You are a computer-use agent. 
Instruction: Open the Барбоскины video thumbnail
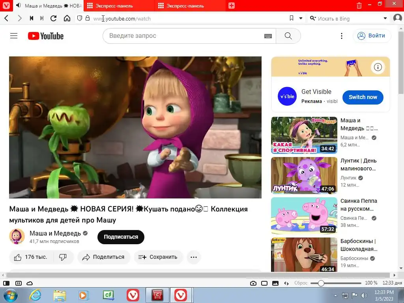coord(304,254)
